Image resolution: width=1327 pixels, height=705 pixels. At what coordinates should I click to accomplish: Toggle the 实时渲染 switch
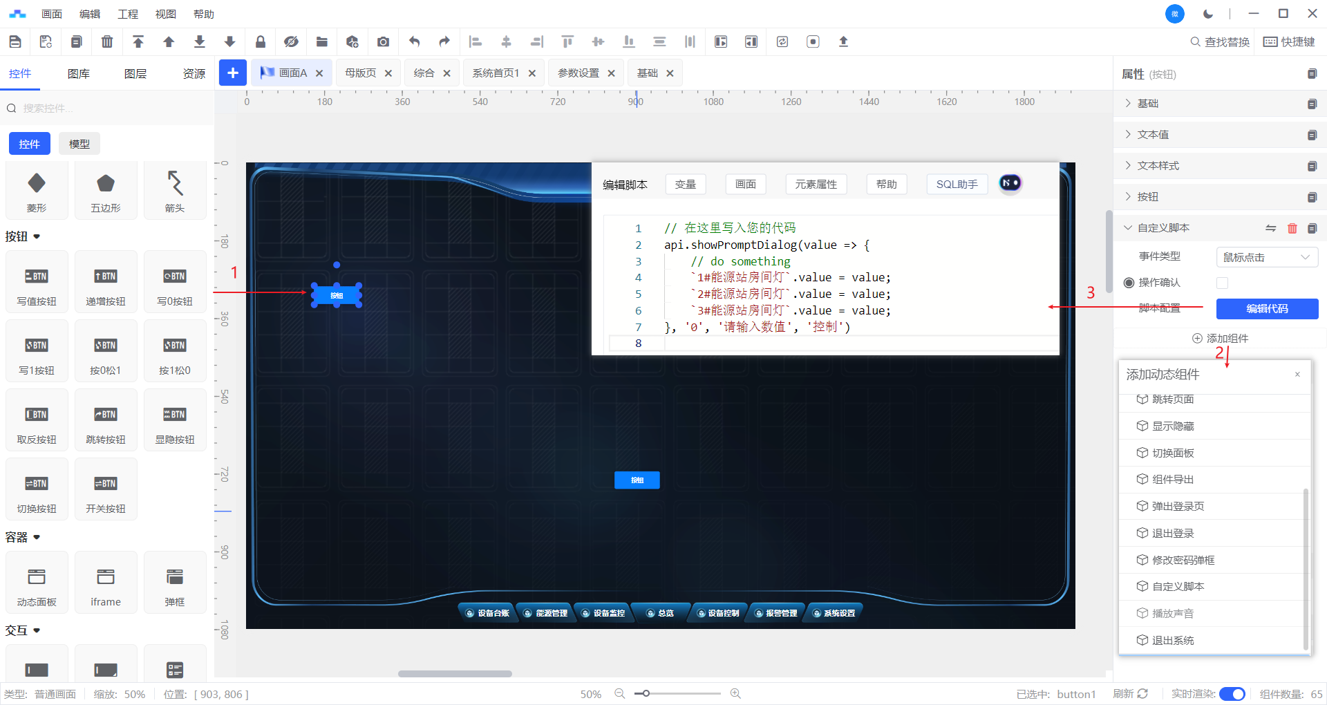click(x=1232, y=694)
